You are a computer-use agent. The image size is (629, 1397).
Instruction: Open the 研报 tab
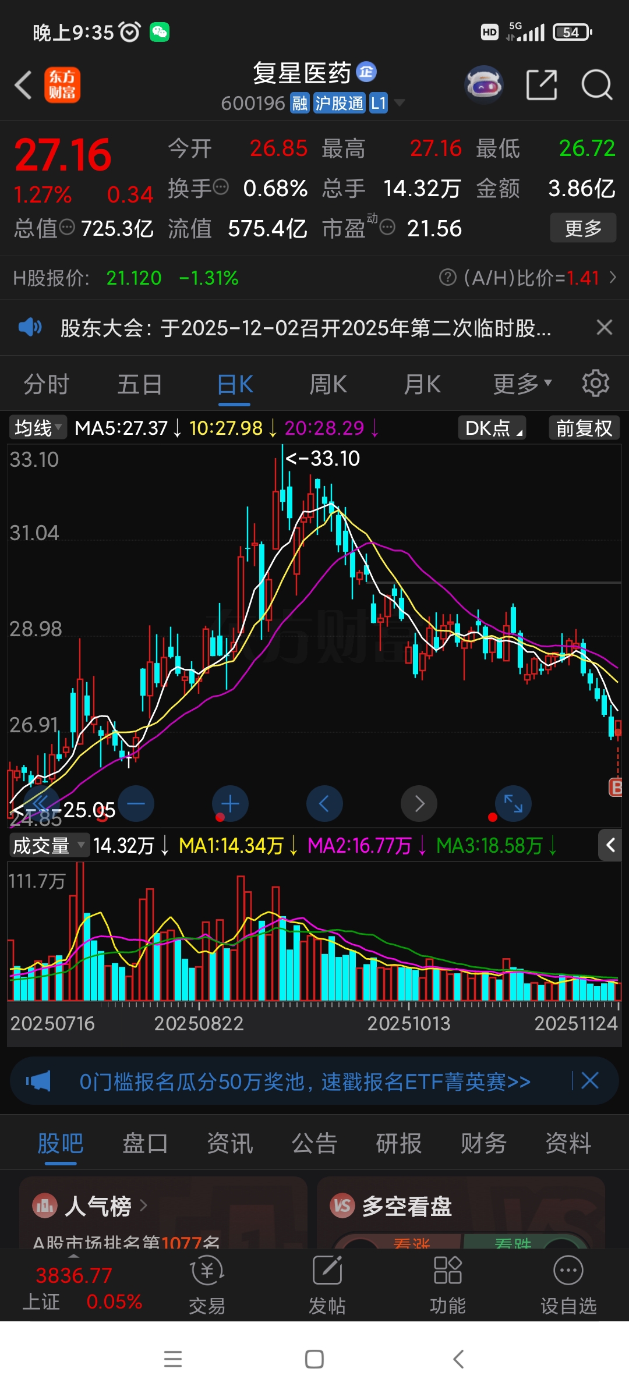(399, 1144)
